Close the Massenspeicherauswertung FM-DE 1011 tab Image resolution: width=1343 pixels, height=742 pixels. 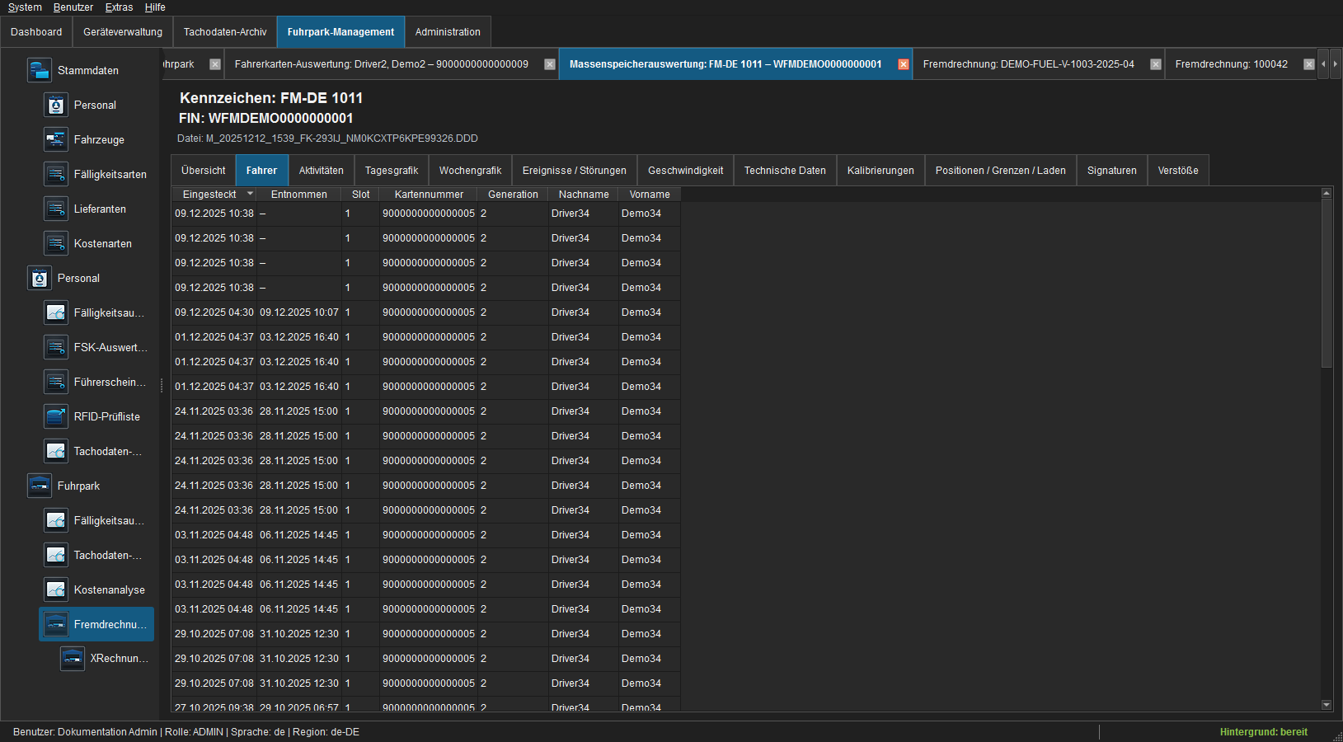point(904,64)
